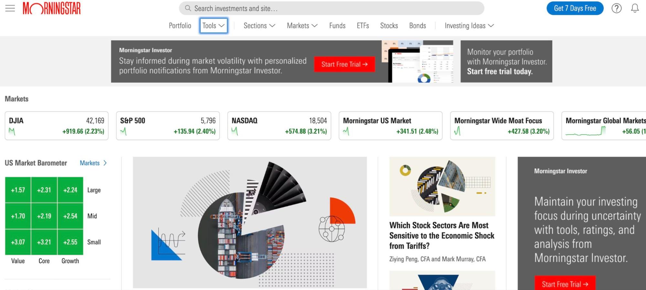Open the Portfolio nav item
This screenshot has width=646, height=290.
180,26
